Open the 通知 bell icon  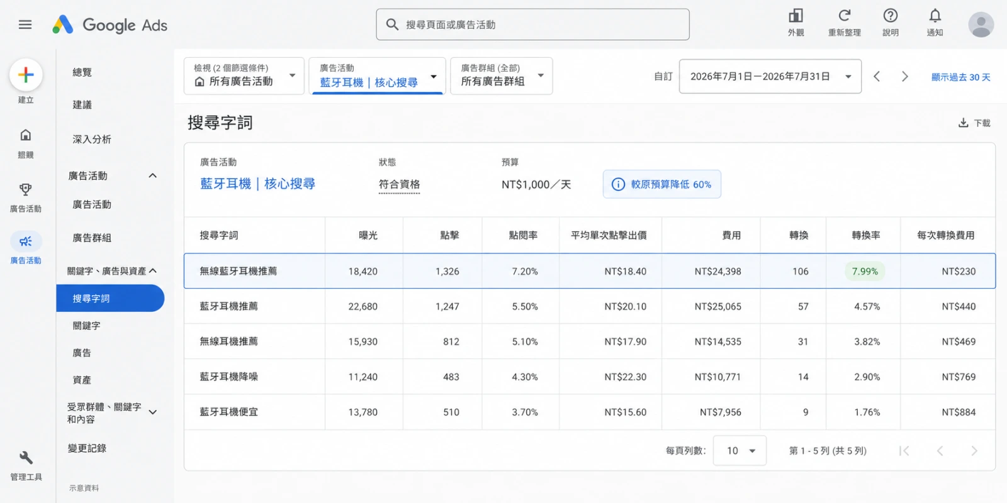point(935,16)
